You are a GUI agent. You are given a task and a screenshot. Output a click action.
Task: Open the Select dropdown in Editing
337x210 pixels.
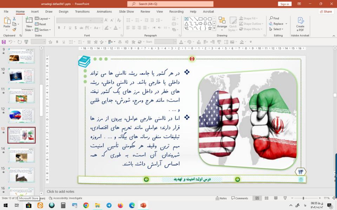276,29
